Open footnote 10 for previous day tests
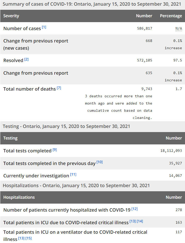The image size is (185, 243). pos(99,162)
